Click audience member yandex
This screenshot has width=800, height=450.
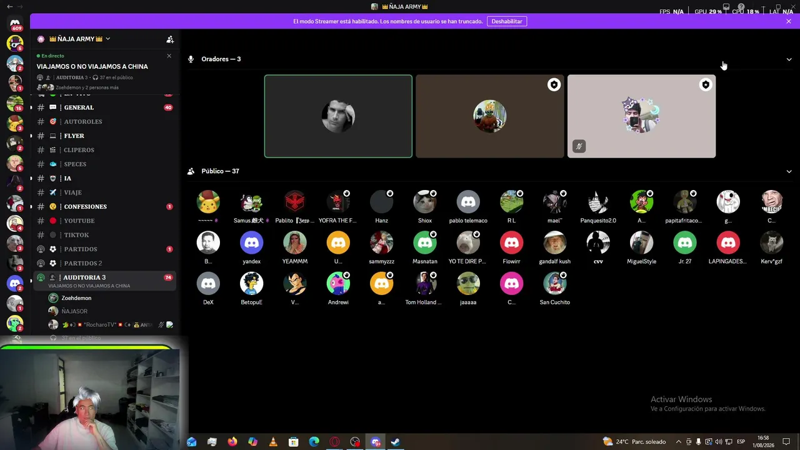(251, 247)
